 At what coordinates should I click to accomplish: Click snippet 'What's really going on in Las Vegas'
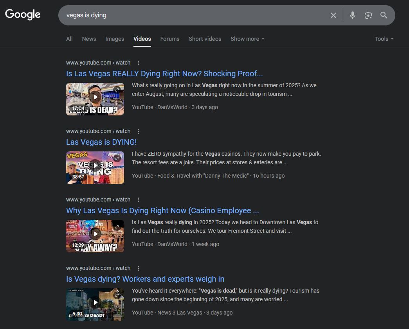[224, 90]
